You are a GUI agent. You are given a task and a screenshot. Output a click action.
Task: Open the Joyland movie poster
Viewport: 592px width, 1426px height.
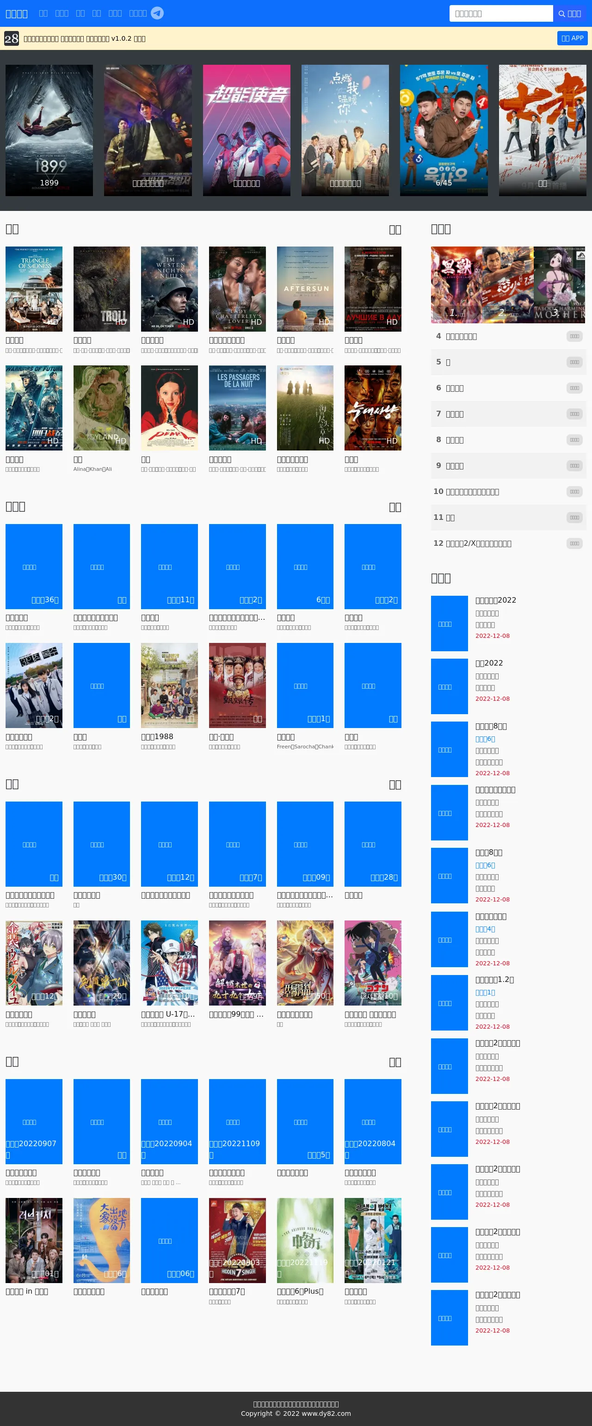[x=102, y=408]
